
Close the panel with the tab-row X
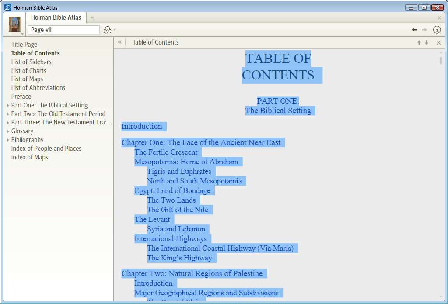439,17
